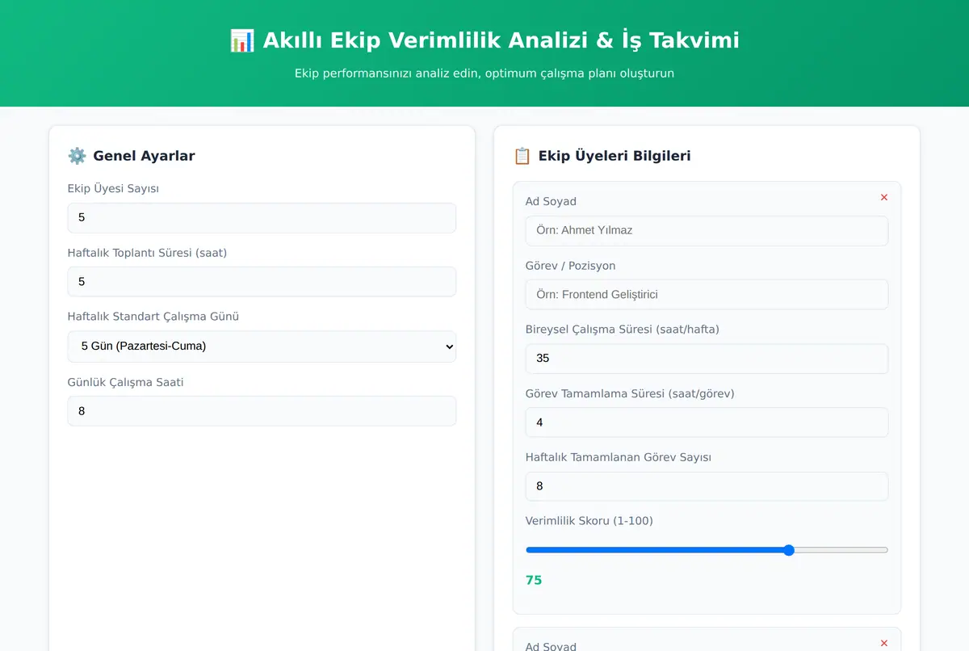Viewport: 969px width, 651px height.
Task: Click the efficiency score value 75
Action: [x=534, y=580]
